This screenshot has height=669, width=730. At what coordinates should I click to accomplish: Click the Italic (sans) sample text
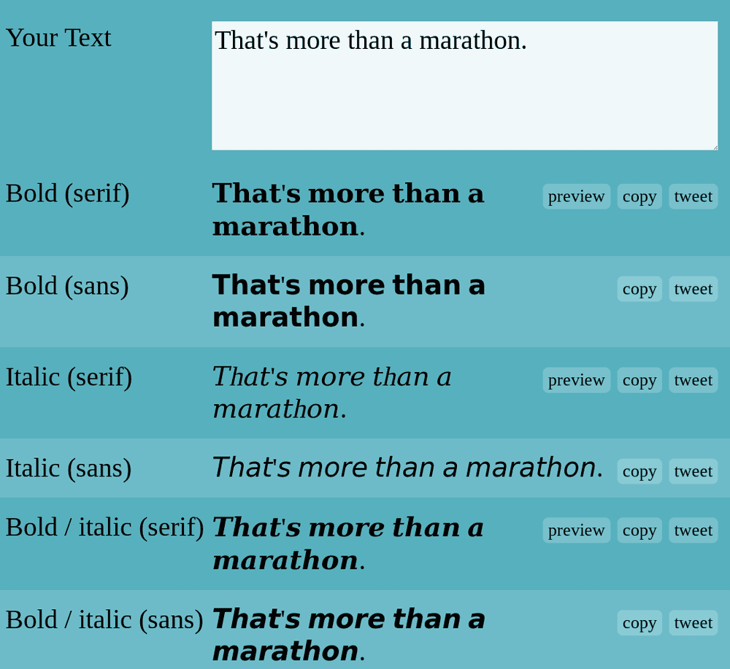coord(407,468)
